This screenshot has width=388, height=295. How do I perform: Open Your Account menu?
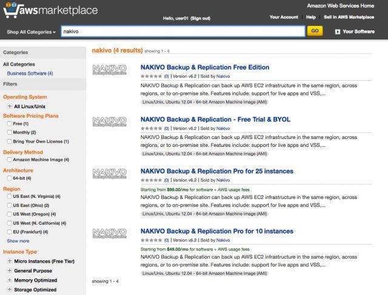tap(284, 17)
